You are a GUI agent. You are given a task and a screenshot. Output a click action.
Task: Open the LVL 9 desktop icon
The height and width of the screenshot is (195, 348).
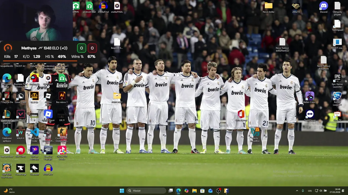tap(62, 116)
